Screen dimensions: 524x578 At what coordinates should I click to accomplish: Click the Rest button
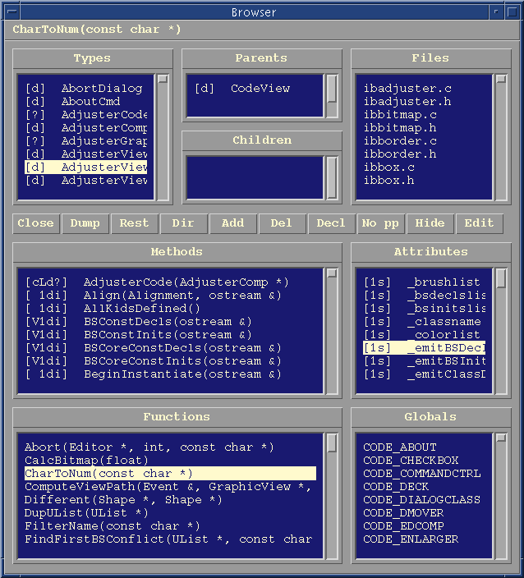pyautogui.click(x=135, y=223)
